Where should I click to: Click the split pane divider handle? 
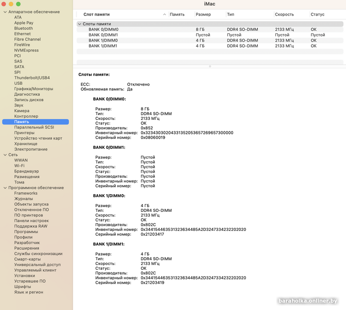(x=210, y=66)
